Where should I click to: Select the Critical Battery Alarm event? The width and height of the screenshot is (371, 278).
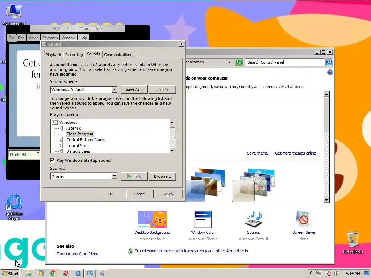86,140
